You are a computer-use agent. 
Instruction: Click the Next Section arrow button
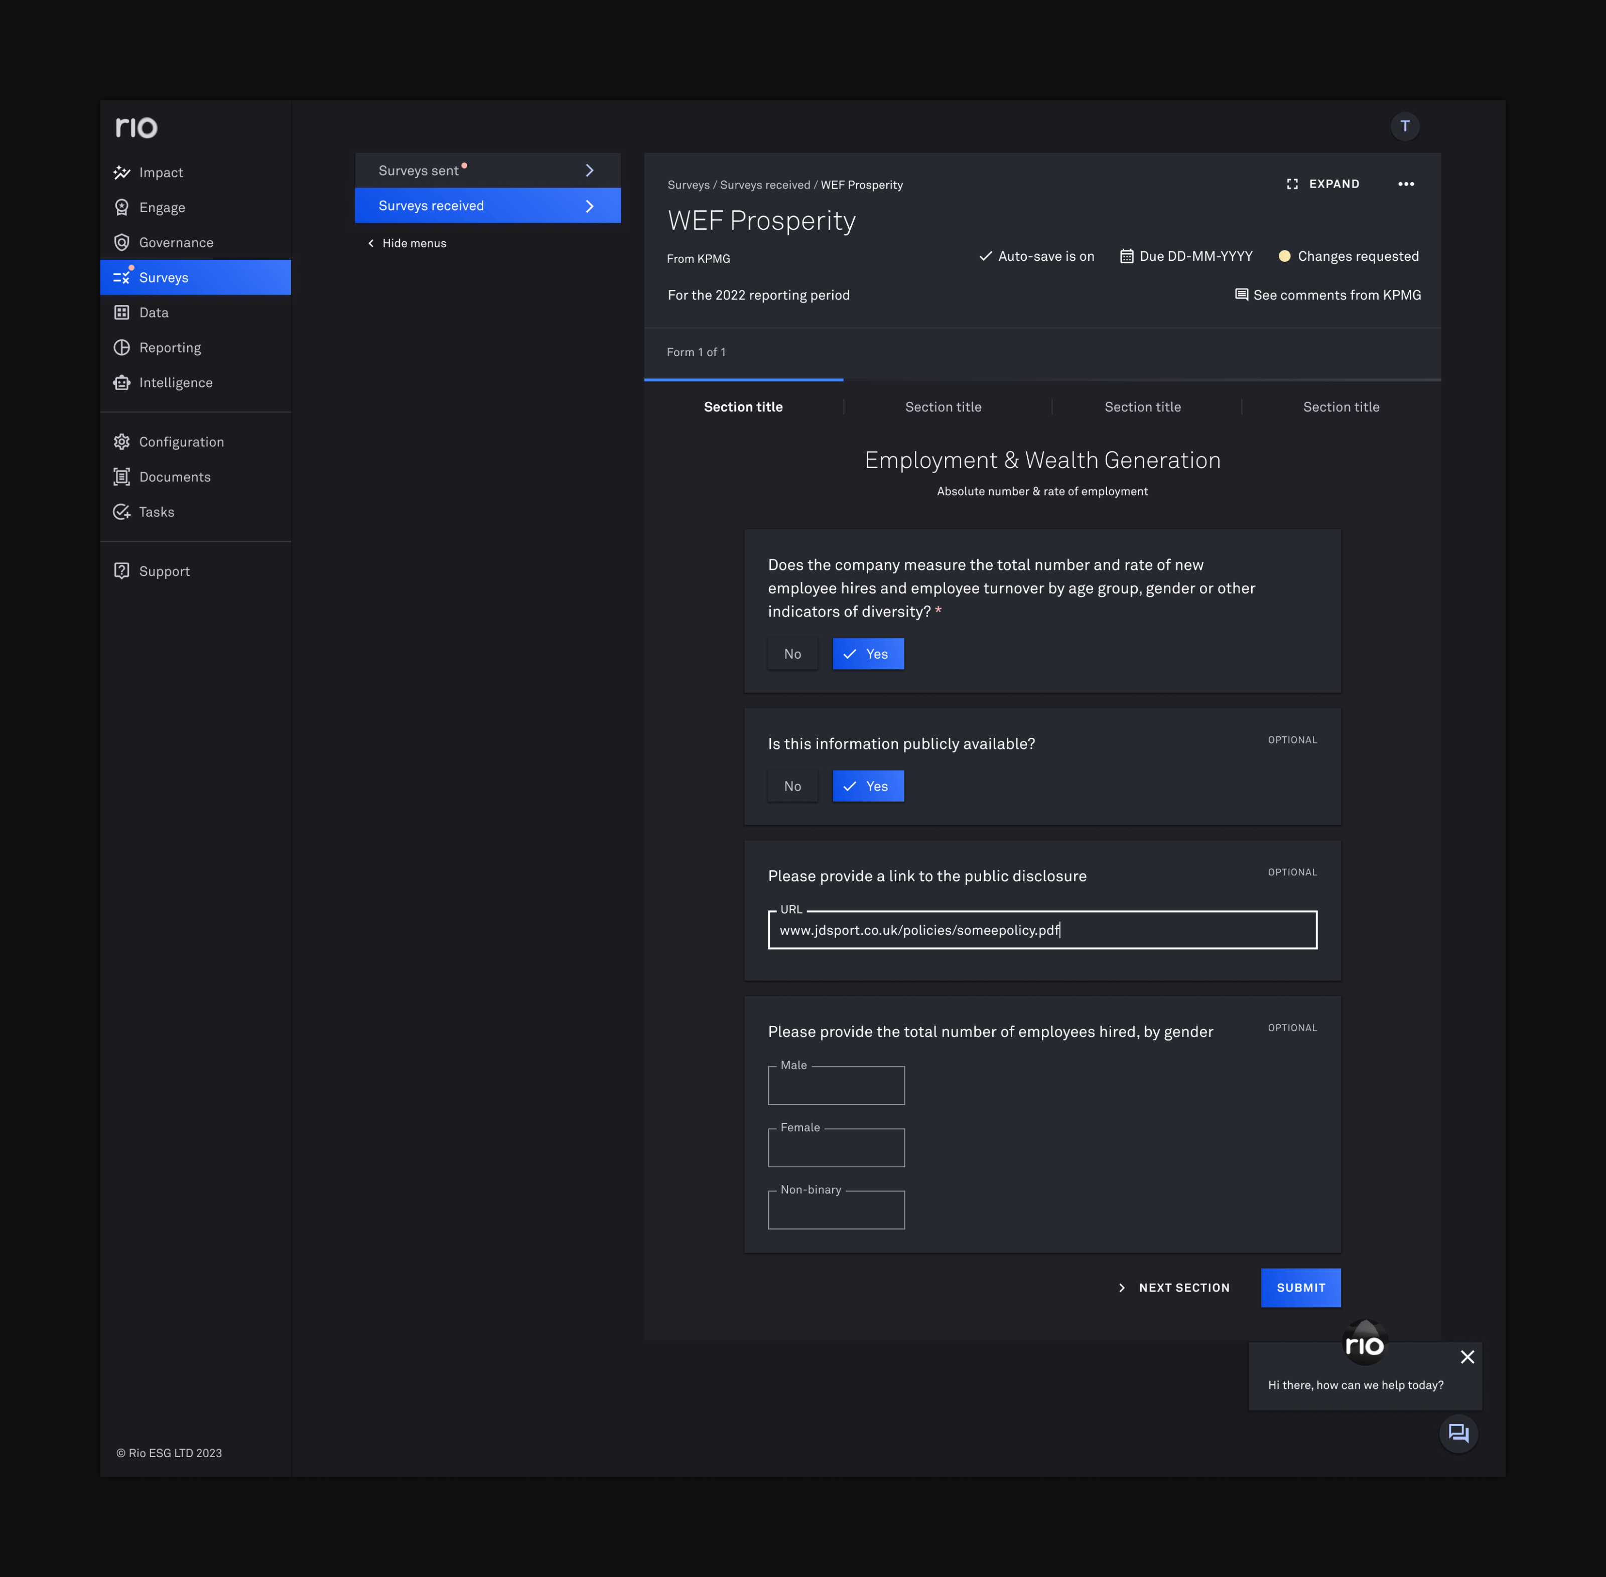coord(1173,1287)
